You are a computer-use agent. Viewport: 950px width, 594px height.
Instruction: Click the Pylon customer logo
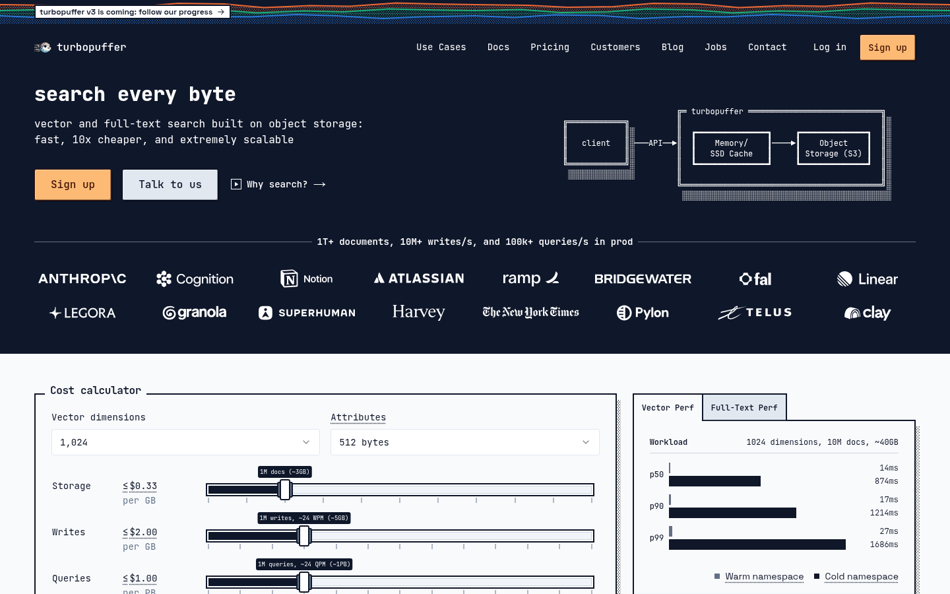click(x=643, y=313)
